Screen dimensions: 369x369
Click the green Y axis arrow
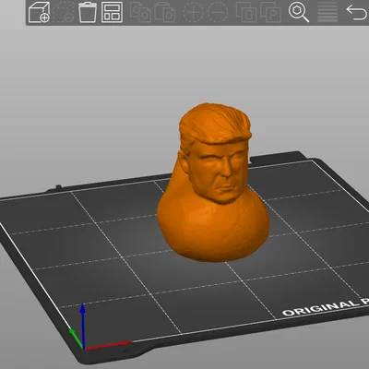pyautogui.click(x=76, y=338)
